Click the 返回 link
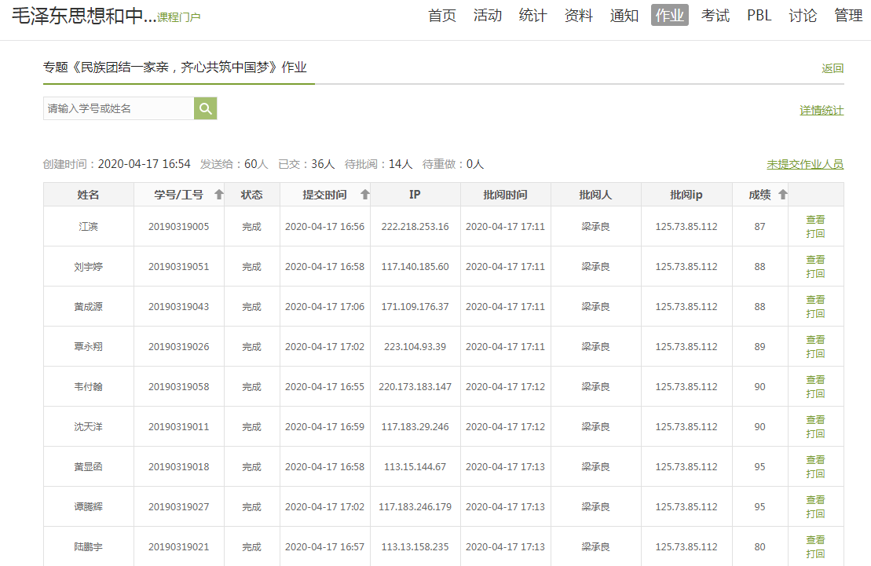871x566 pixels. [832, 68]
